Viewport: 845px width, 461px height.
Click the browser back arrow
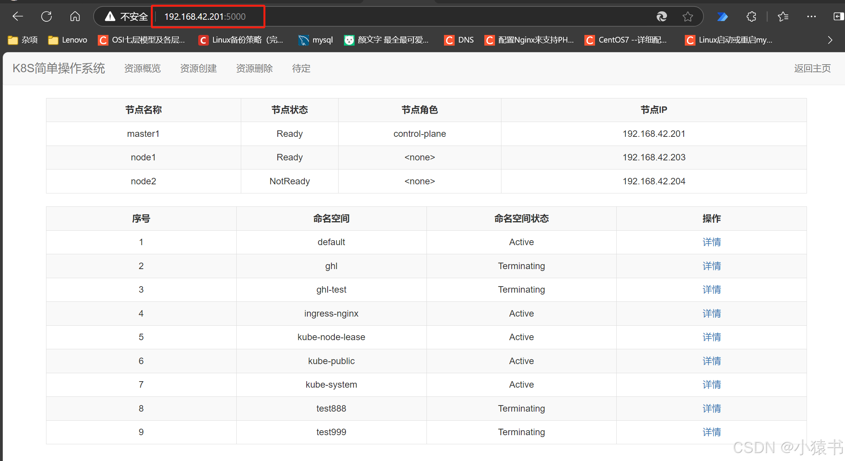18,16
